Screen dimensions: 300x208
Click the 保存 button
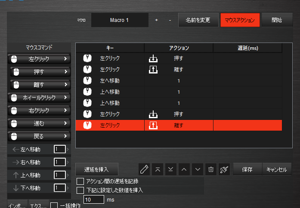[247, 169]
